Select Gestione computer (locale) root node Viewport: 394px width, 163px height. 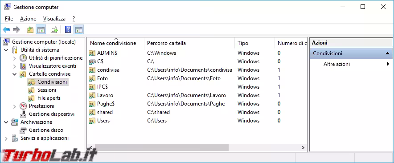click(44, 42)
